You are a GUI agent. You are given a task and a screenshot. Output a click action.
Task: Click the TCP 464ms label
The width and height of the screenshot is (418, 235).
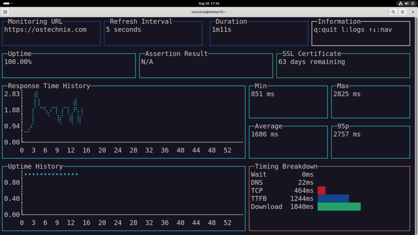coord(282,191)
